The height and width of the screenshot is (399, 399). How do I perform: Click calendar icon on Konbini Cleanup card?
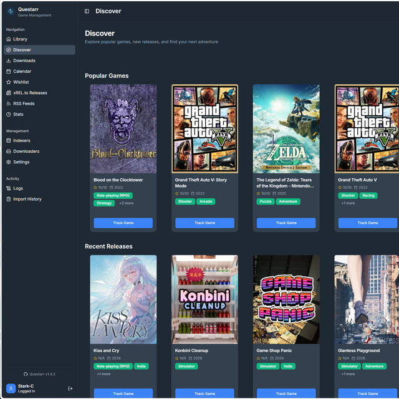point(190,358)
